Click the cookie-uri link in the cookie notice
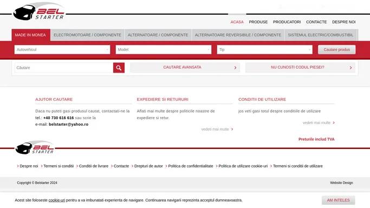Image resolution: width=370 pixels, height=208 pixels. [x=57, y=200]
